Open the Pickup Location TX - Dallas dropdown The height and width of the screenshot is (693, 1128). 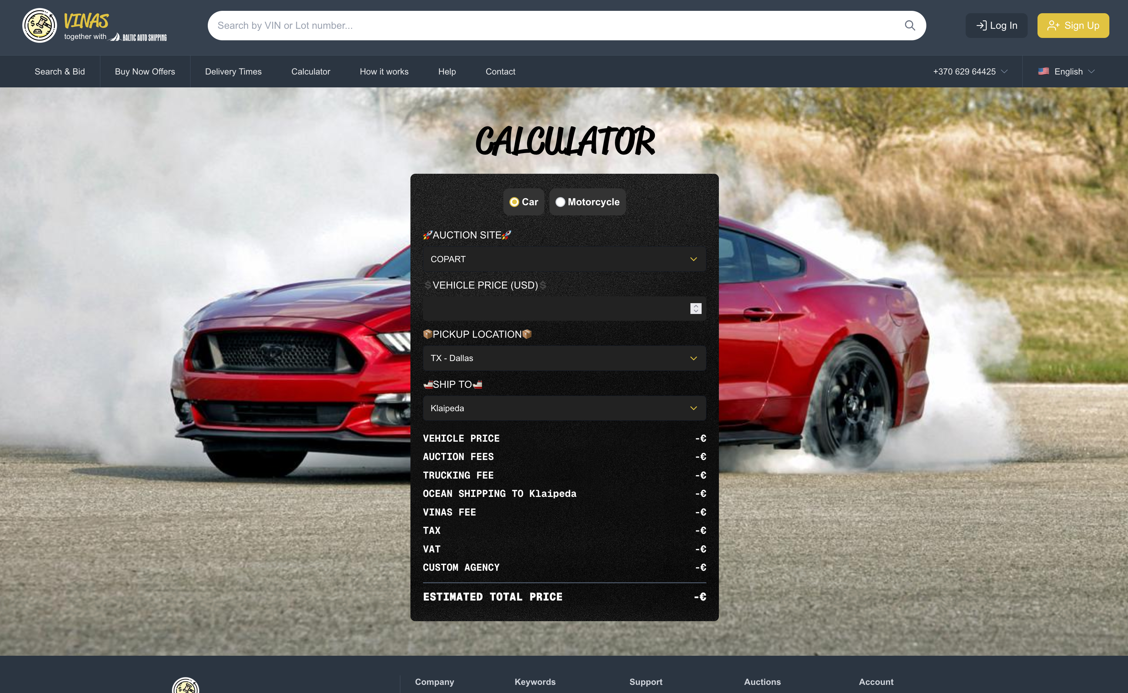click(x=564, y=358)
